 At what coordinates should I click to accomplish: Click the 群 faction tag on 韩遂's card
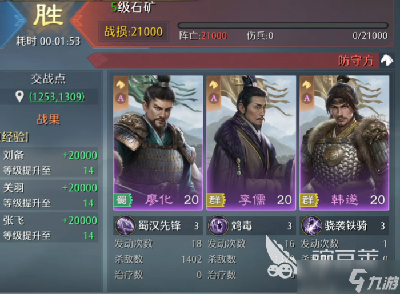pyautogui.click(x=309, y=200)
